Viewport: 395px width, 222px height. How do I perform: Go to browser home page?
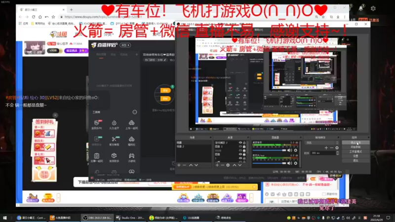(x=40, y=17)
